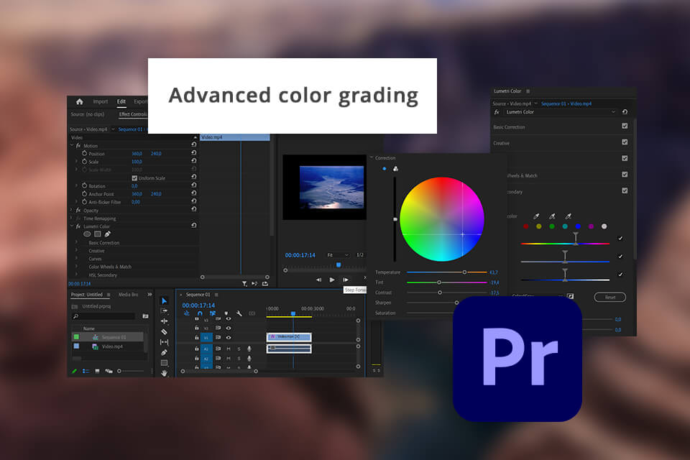Viewport: 690px width, 460px height.
Task: Expand Basic Correction in Effect Controls
Action: (77, 242)
